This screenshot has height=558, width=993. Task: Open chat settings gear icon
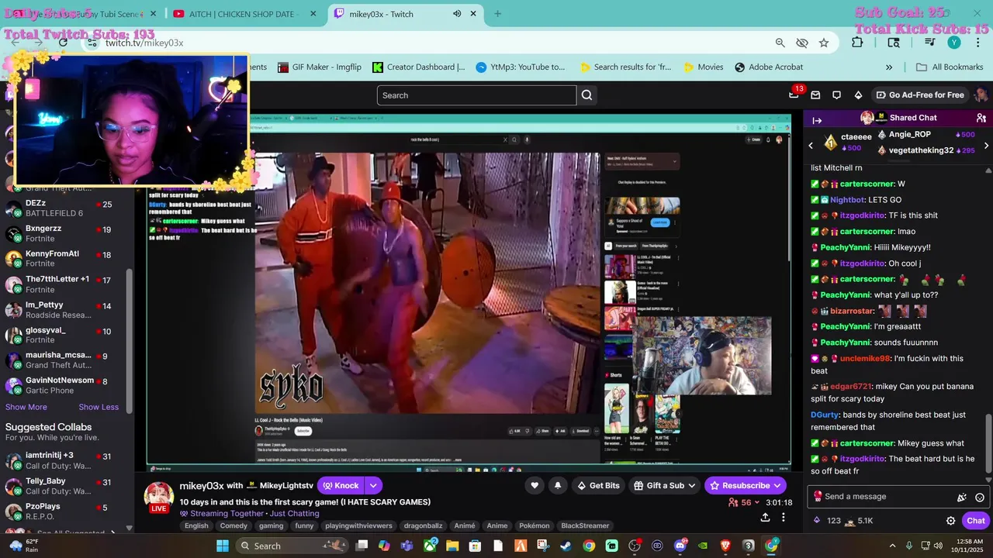tap(950, 521)
